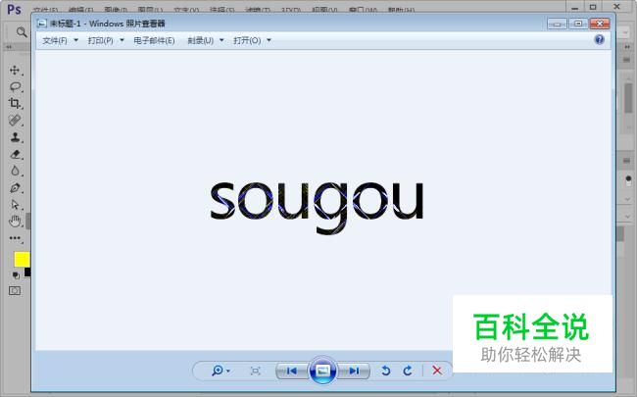Click the zoom magnifier in Photo Viewer
Screen dimensions: 637x397
point(218,371)
